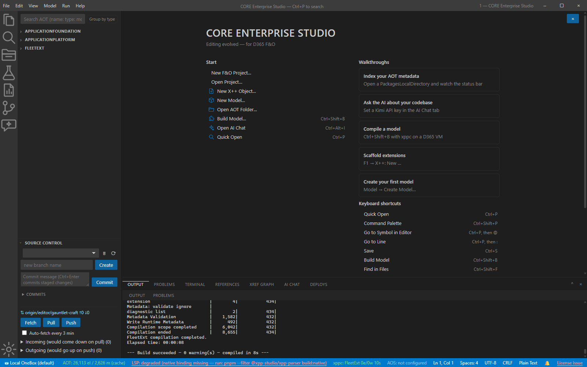Click the new branch name field

coord(56,265)
